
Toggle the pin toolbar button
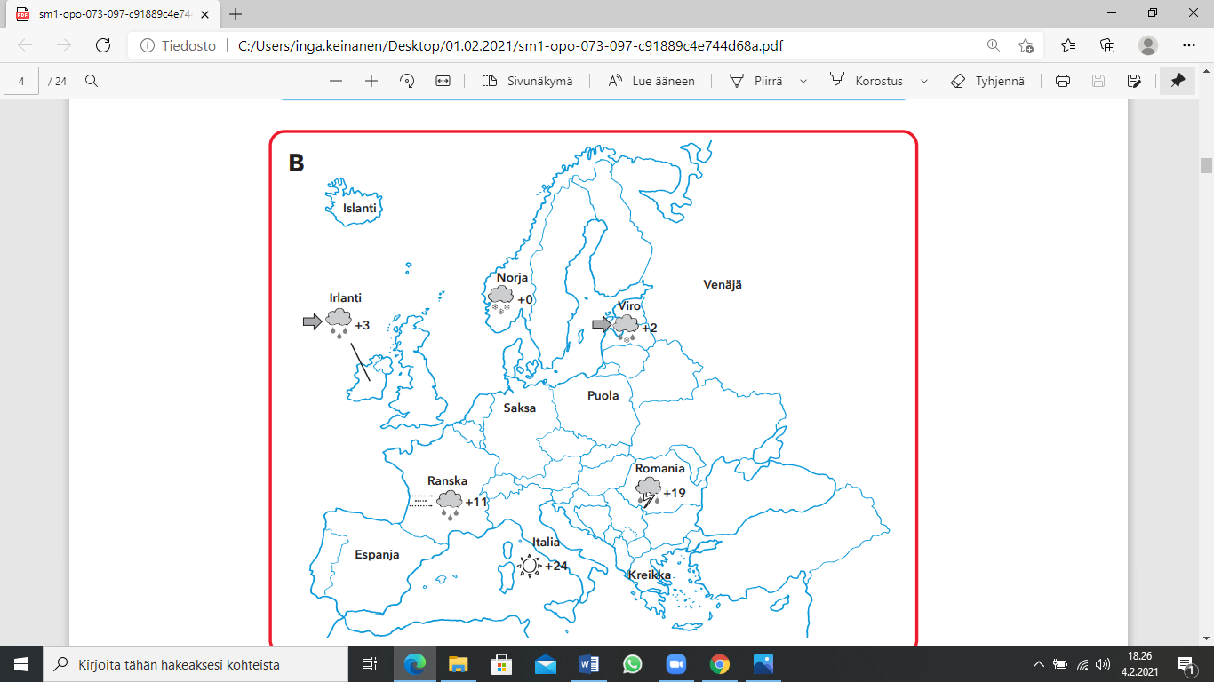1178,81
